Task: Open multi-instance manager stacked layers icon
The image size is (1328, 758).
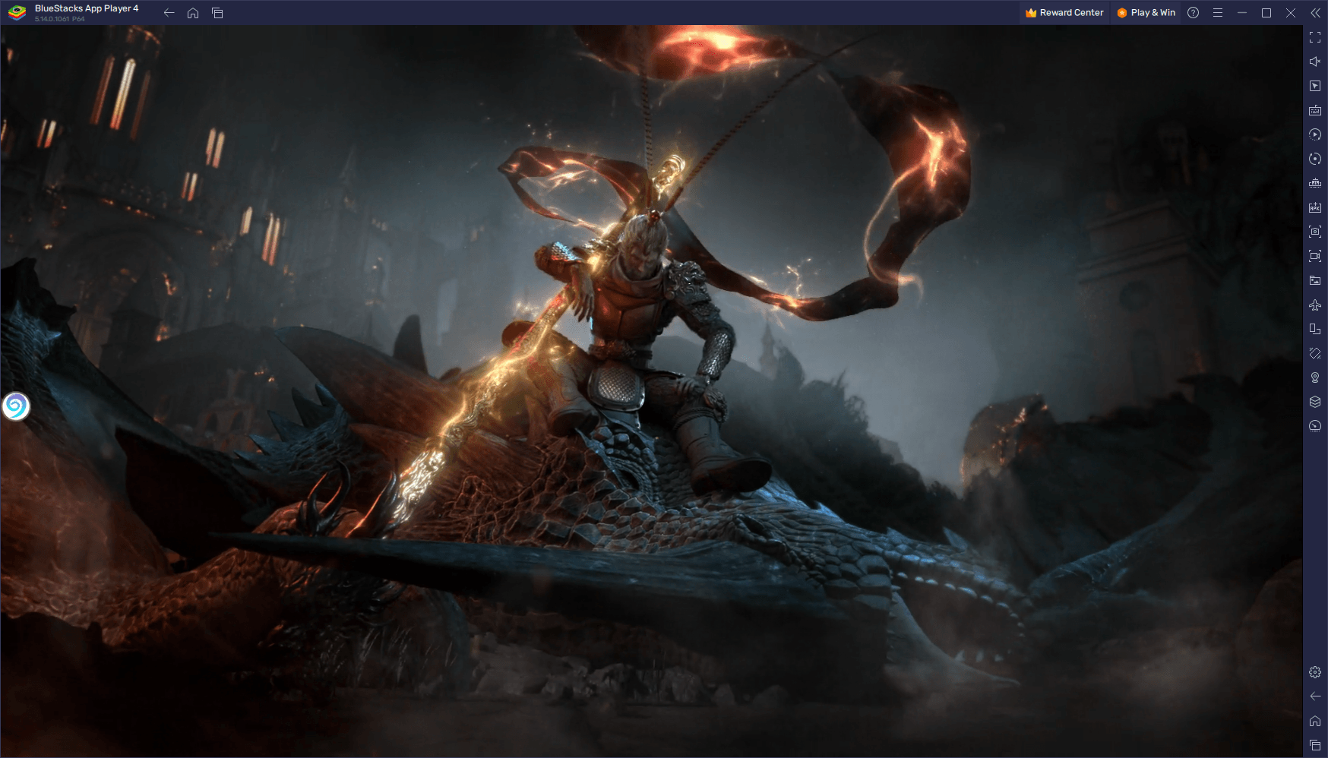Action: point(1315,402)
